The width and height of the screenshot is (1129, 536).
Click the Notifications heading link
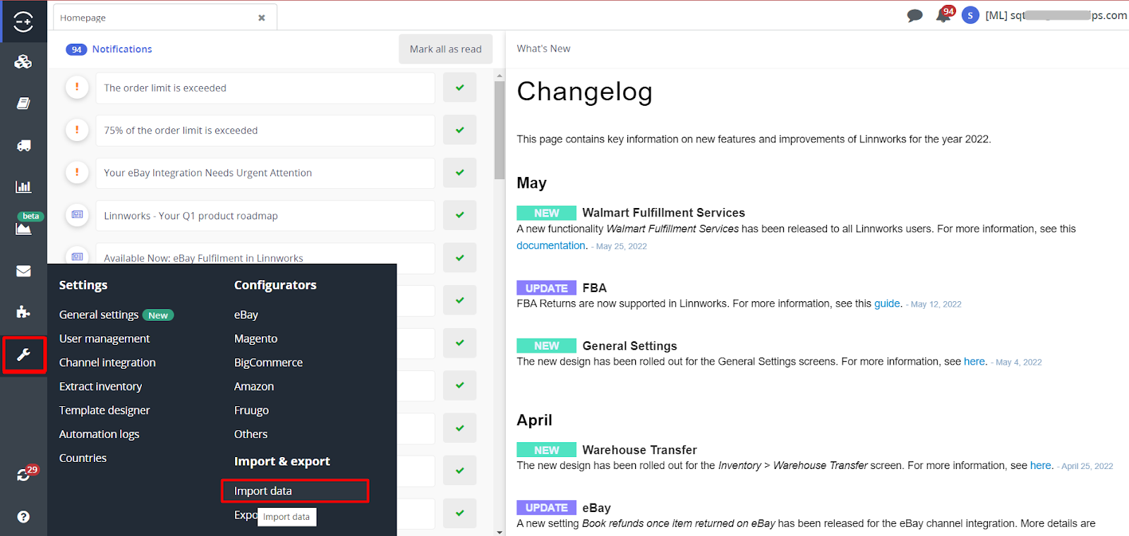point(122,49)
